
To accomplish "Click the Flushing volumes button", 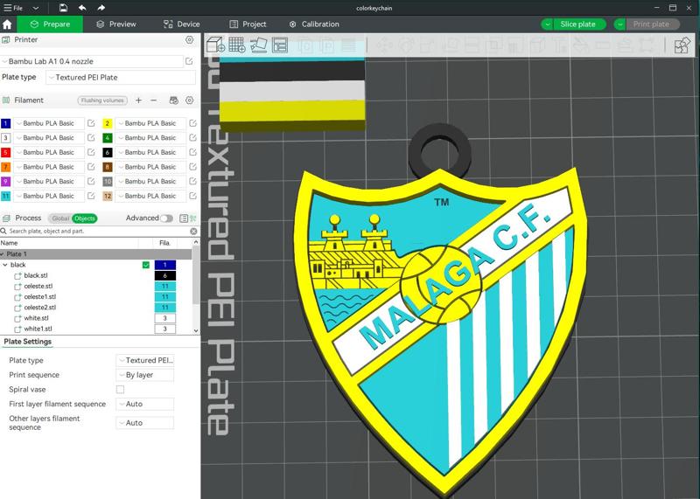I will click(102, 100).
